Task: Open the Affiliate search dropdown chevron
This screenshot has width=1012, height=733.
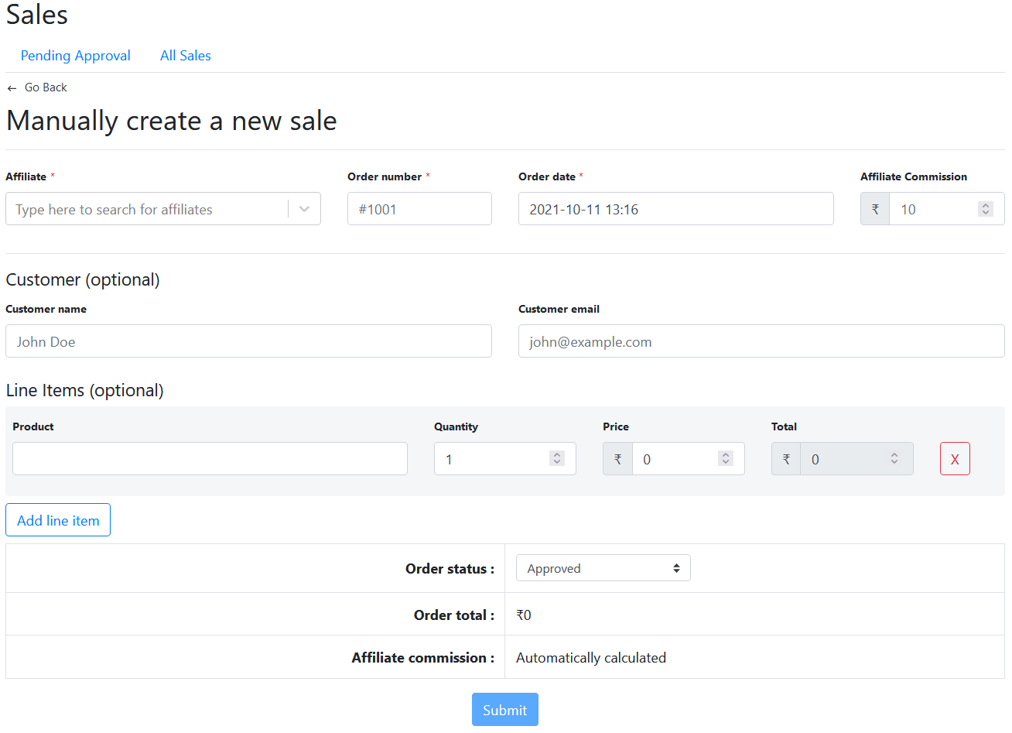Action: 304,209
